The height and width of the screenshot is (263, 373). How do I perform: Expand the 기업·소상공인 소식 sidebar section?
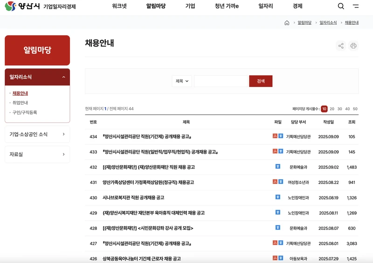click(37, 134)
